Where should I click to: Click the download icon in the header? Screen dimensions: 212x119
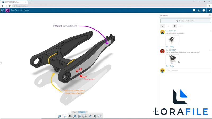click(199, 10)
